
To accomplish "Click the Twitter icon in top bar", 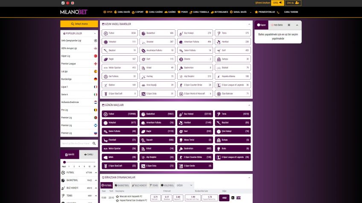I will click(x=63, y=3).
